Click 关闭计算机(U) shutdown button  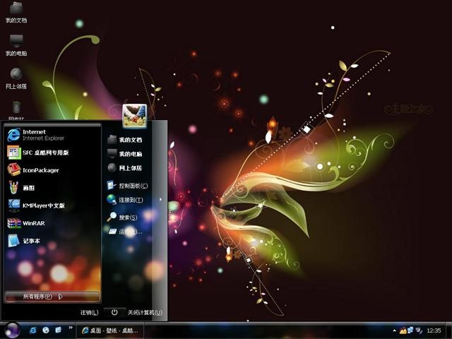[145, 312]
